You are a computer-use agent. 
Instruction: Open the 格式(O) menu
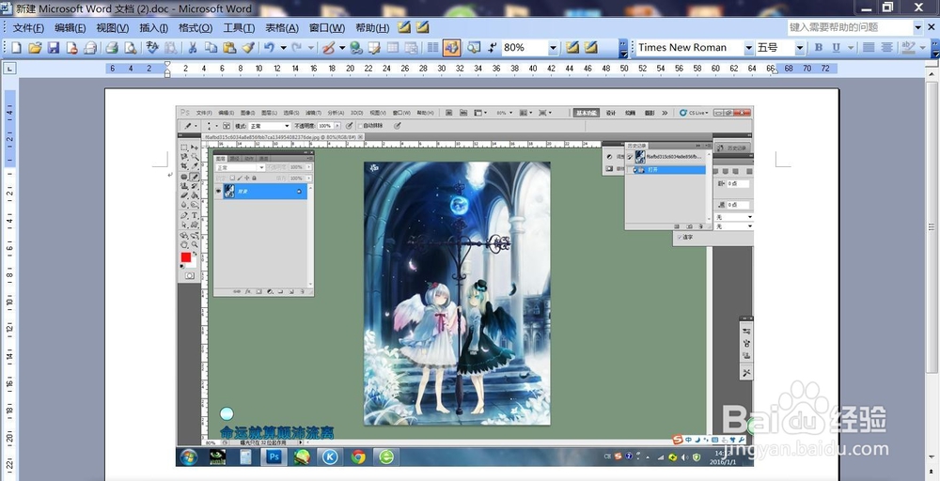pyautogui.click(x=196, y=28)
